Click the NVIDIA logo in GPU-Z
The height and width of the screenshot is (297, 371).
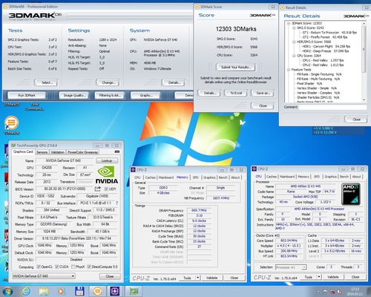(x=107, y=174)
